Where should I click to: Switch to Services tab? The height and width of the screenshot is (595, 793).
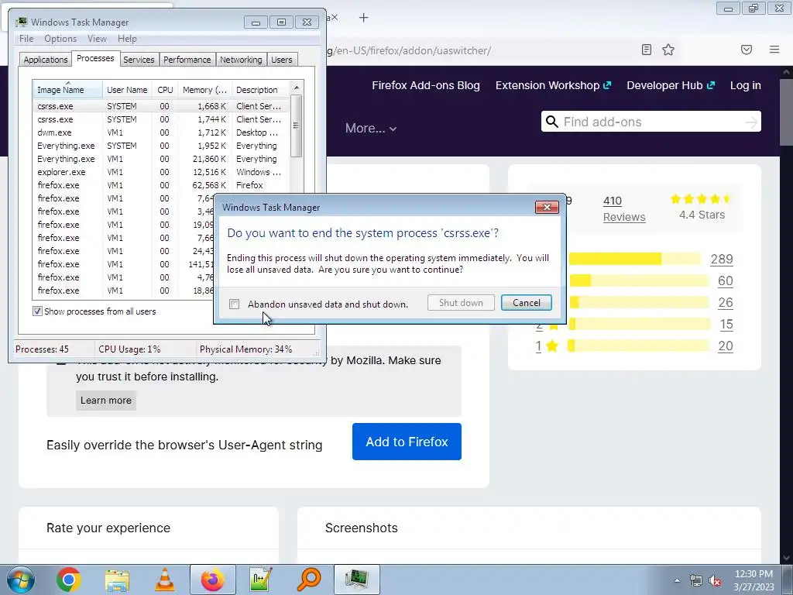pos(139,59)
